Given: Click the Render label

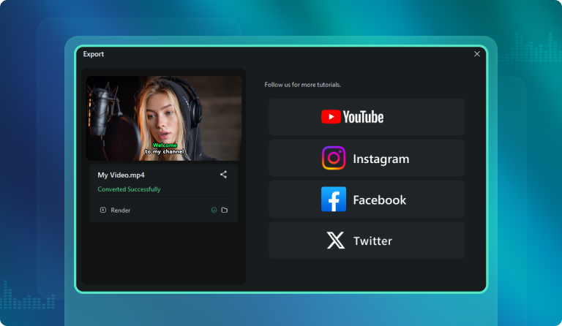Looking at the screenshot, I should (x=121, y=210).
